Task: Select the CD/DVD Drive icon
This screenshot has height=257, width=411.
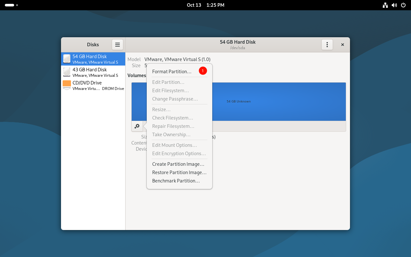Action: pos(67,85)
